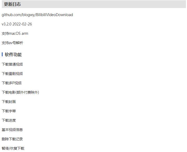The image size is (187, 152).
Task: Select the 下载多P视频 feature item
Action: [12, 83]
